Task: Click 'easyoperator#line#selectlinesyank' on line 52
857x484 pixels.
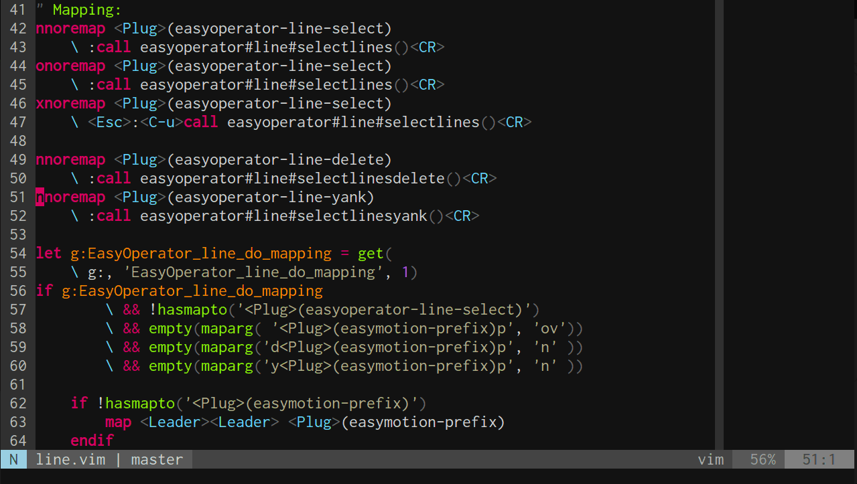Action: 284,216
